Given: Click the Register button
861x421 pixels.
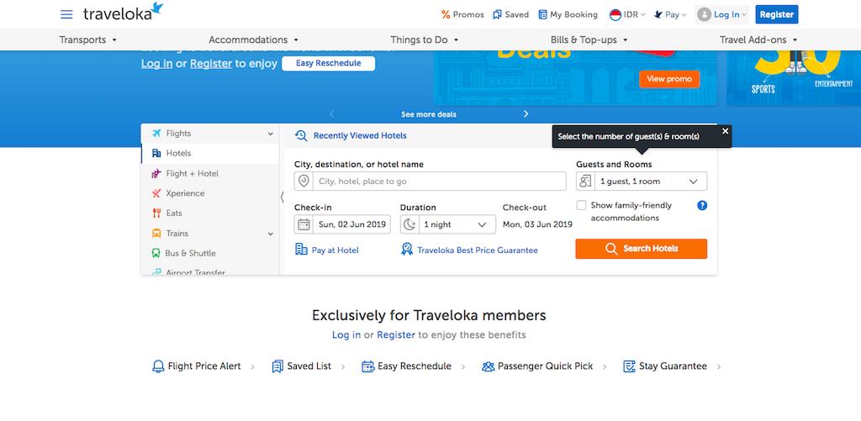Looking at the screenshot, I should tap(776, 14).
